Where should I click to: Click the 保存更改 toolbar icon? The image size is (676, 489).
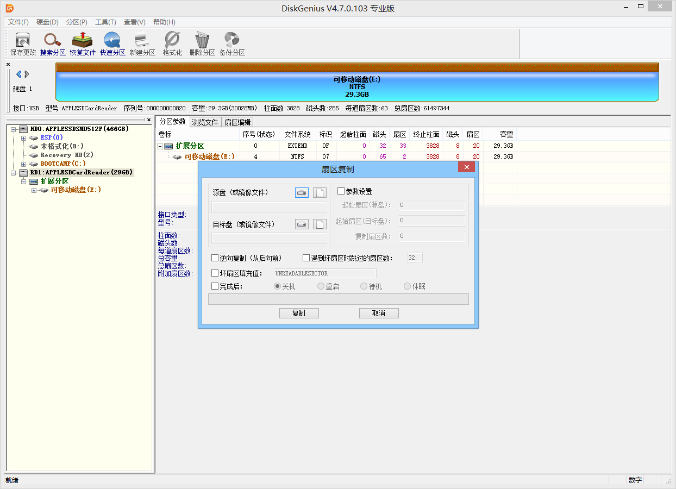tap(23, 44)
